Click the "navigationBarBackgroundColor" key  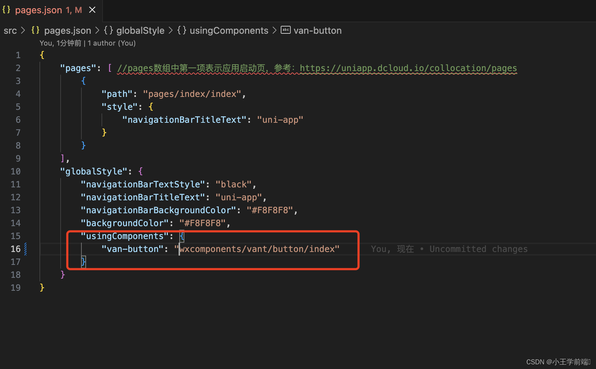click(159, 210)
